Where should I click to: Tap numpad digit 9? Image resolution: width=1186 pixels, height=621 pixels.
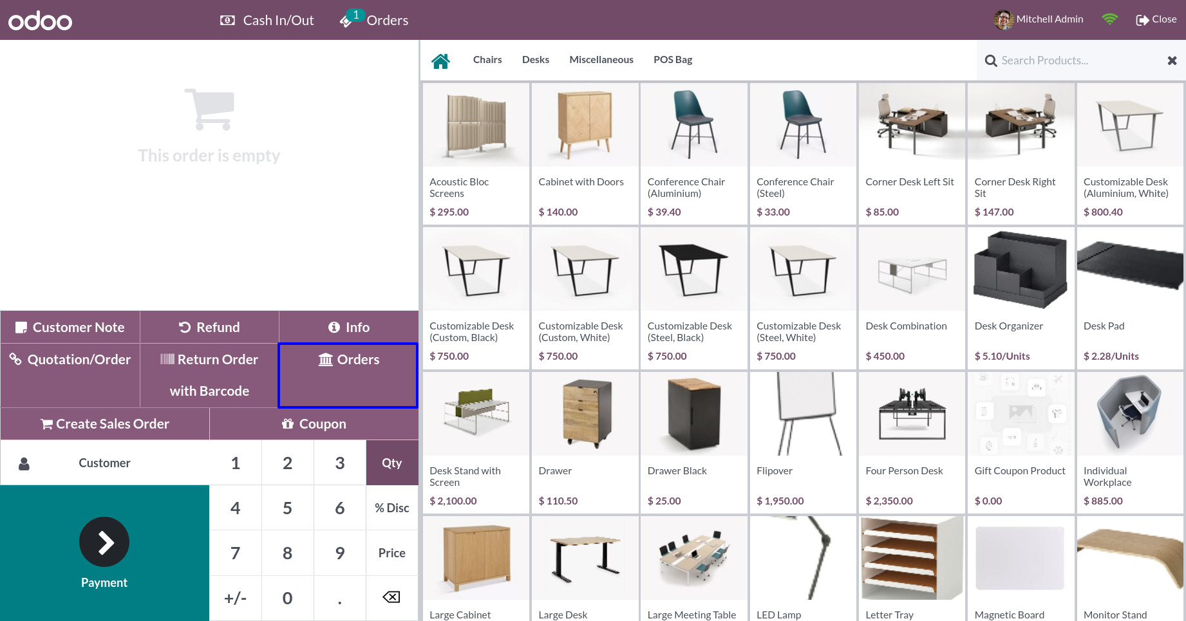340,553
